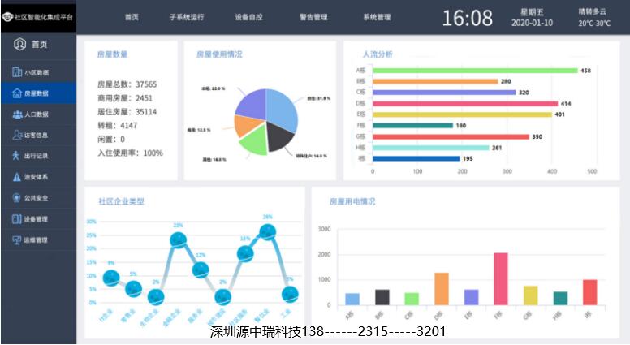This screenshot has width=630, height=345.
Task: Click the weather temperature 20℃-30℃
Action: pyautogui.click(x=594, y=24)
